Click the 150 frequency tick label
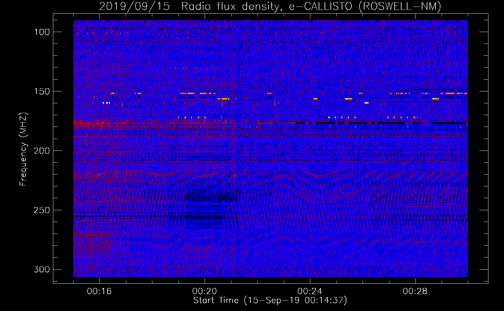Image resolution: width=504 pixels, height=311 pixels. (42, 91)
